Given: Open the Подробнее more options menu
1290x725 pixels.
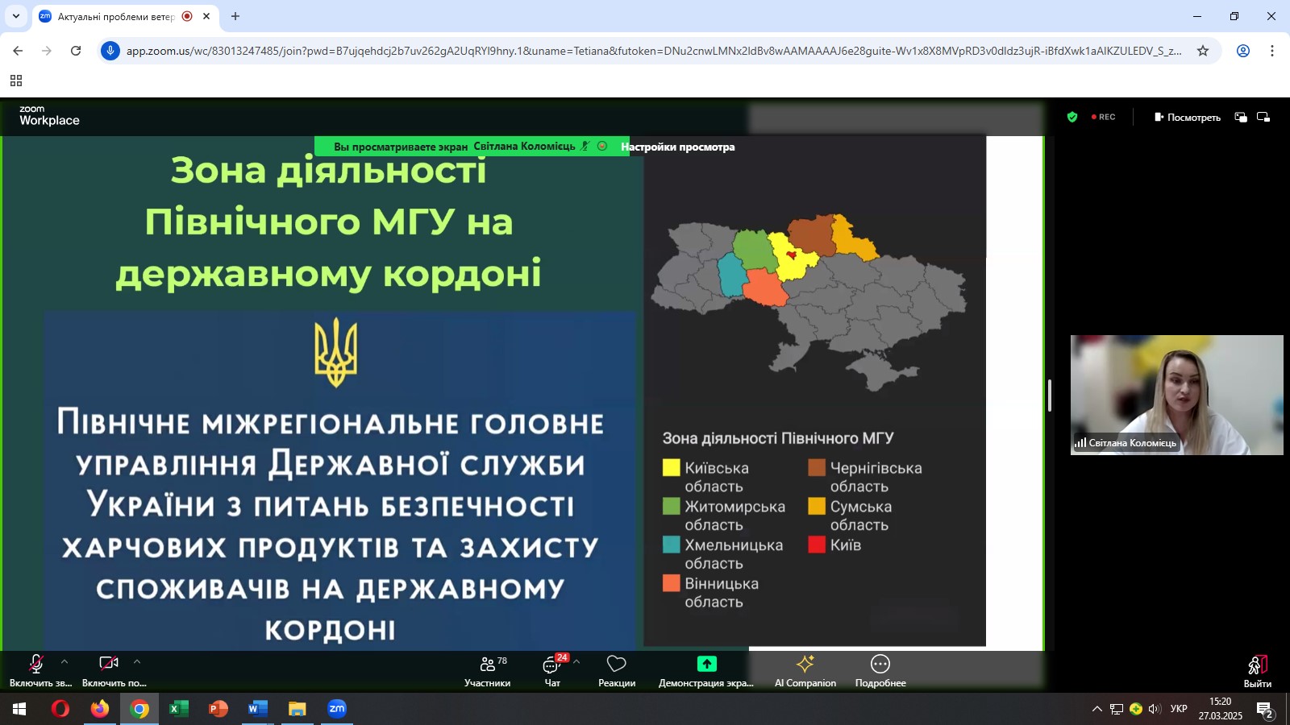Looking at the screenshot, I should click(x=880, y=670).
